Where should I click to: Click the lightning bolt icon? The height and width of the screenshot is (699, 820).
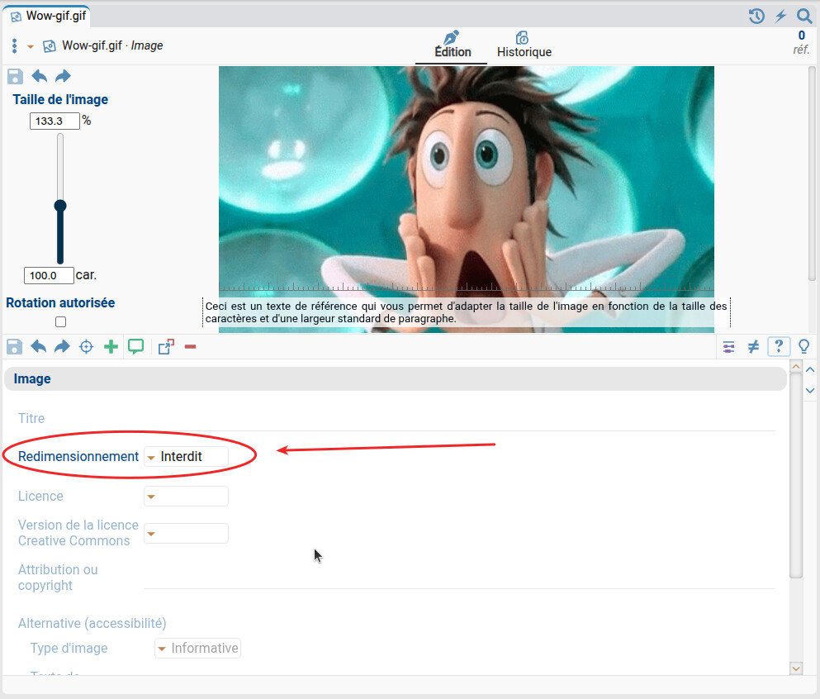[x=780, y=16]
